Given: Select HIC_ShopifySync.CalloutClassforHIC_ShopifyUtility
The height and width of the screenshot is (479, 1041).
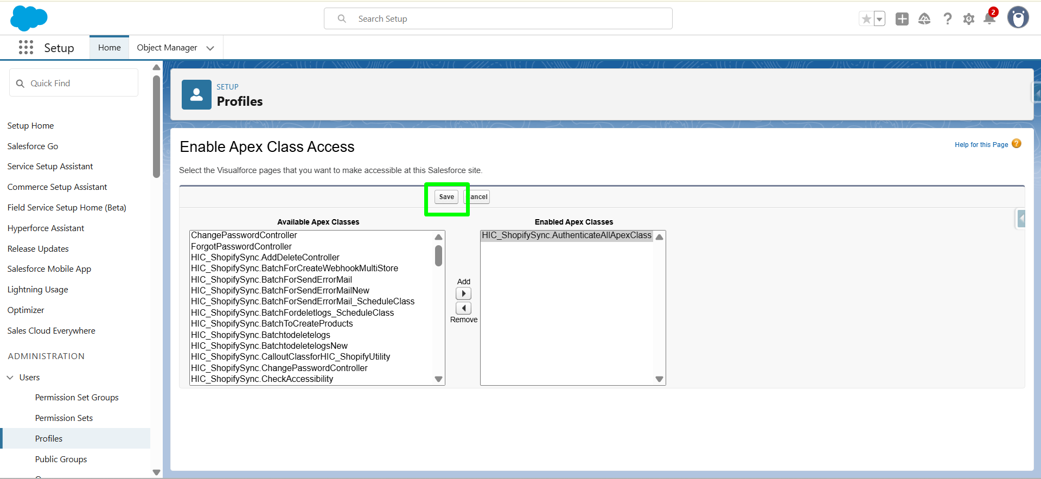Looking at the screenshot, I should click(x=290, y=357).
